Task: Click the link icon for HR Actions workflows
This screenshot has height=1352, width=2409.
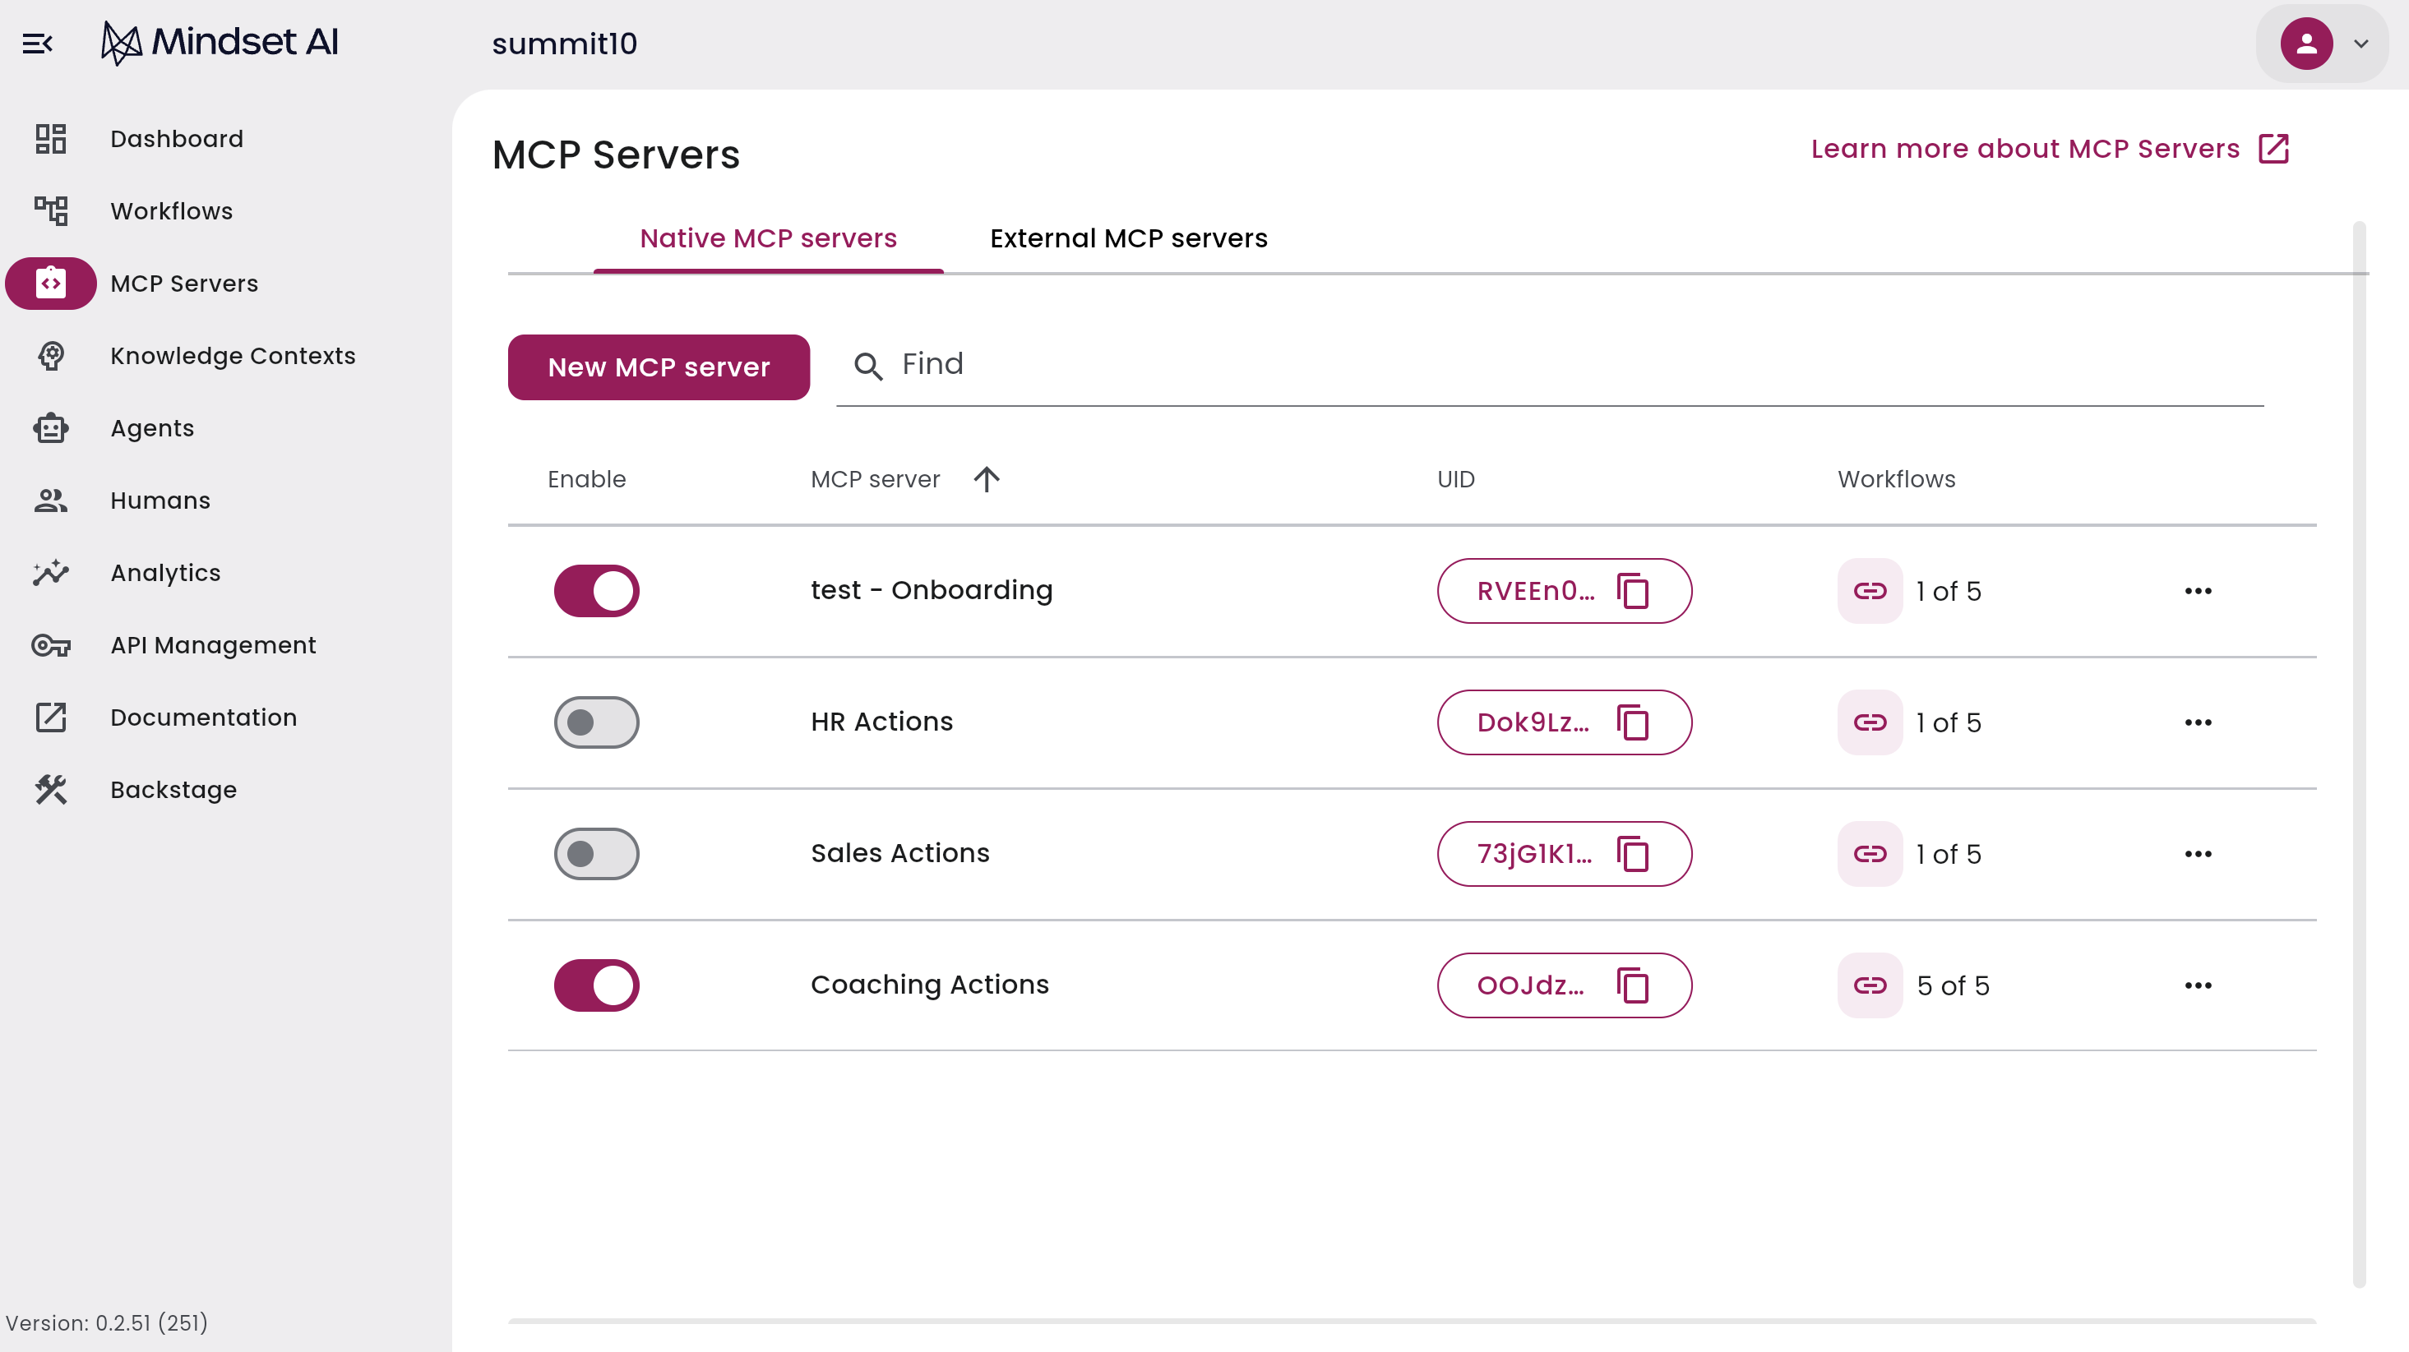Action: click(1870, 722)
